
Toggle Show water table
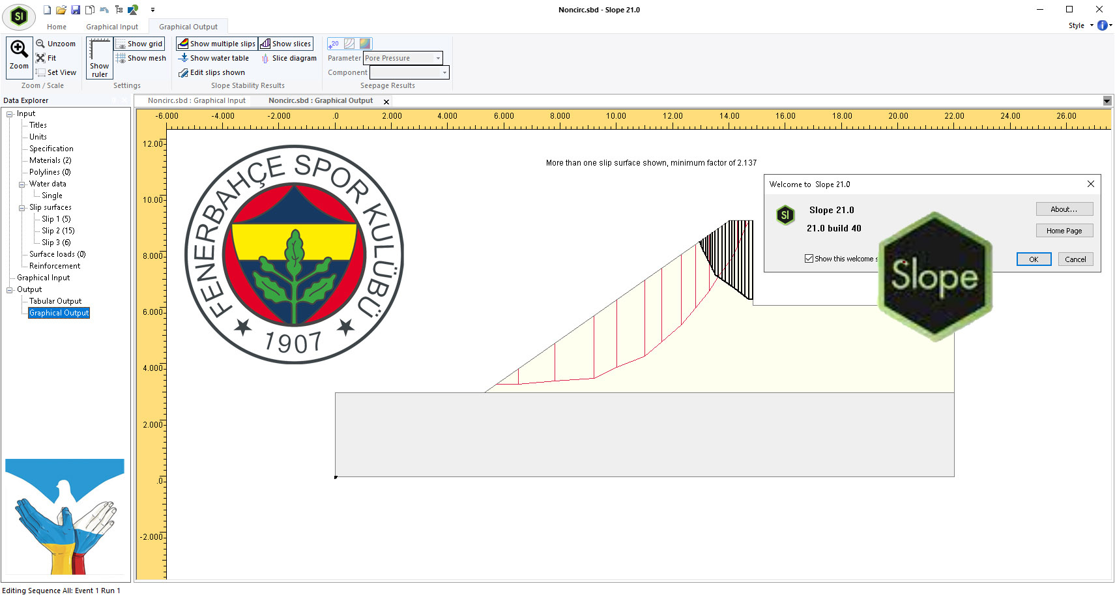point(215,57)
